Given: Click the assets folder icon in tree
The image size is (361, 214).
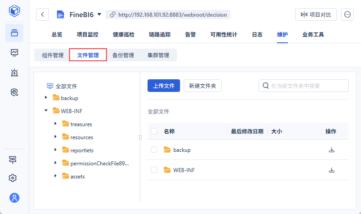Looking at the screenshot, I should (x=65, y=176).
